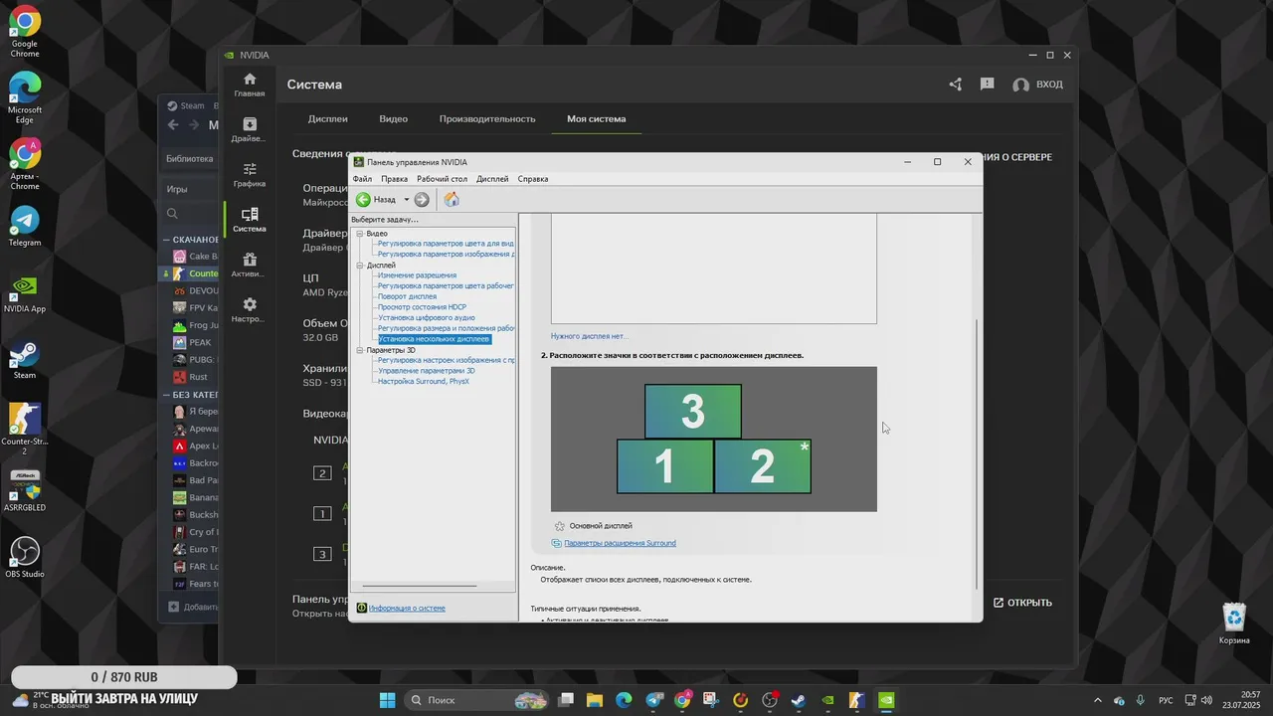
Task: Select Изменение разрешения in task tree
Action: (x=417, y=275)
